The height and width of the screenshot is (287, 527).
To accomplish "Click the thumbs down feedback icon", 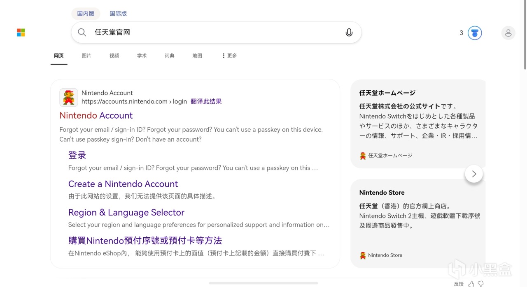I will click(480, 284).
